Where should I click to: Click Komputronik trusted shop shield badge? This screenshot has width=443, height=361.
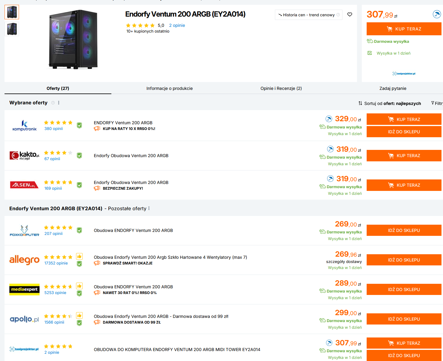coord(79,125)
